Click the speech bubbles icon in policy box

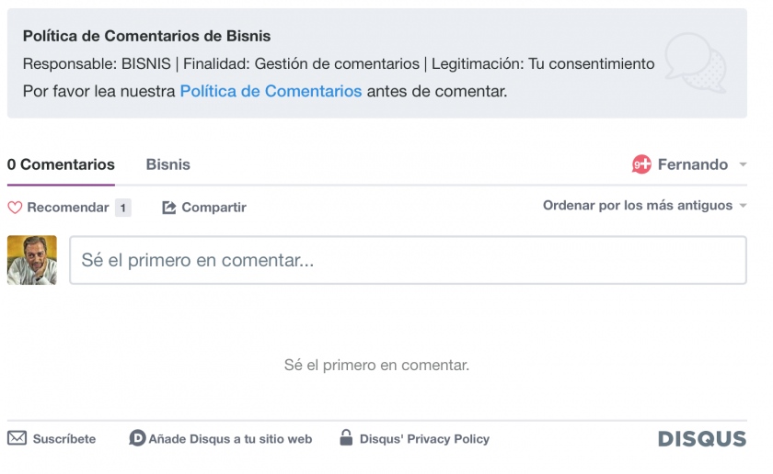(697, 61)
